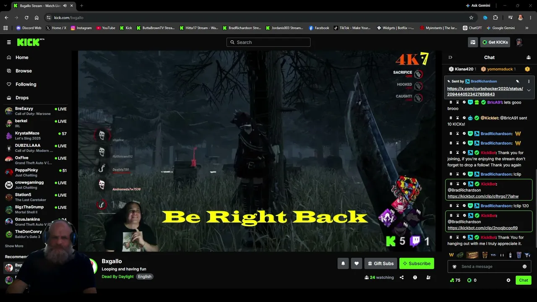Open chat settings gear

[x=508, y=280]
